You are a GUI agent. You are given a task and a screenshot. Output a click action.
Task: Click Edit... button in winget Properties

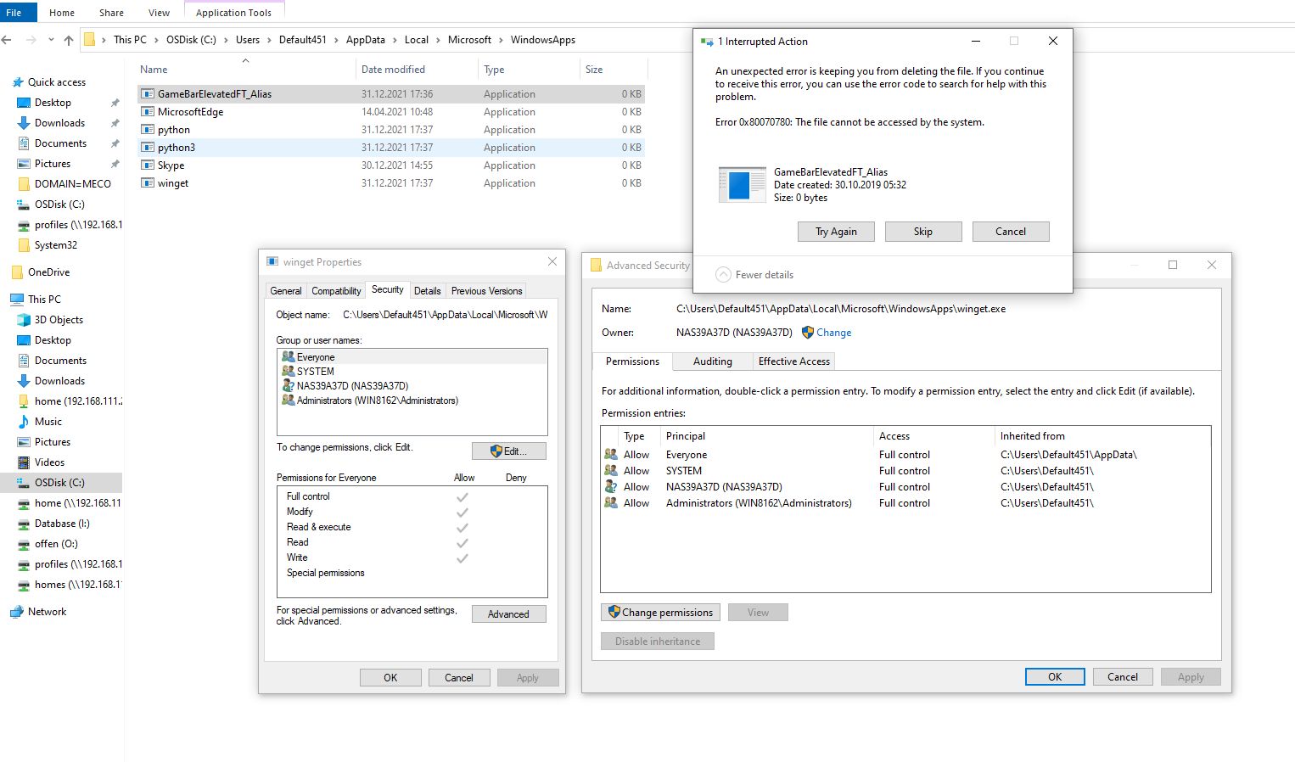(509, 451)
